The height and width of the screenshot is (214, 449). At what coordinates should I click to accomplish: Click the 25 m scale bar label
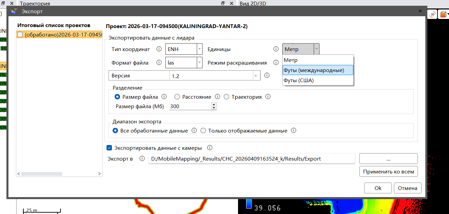31,210
